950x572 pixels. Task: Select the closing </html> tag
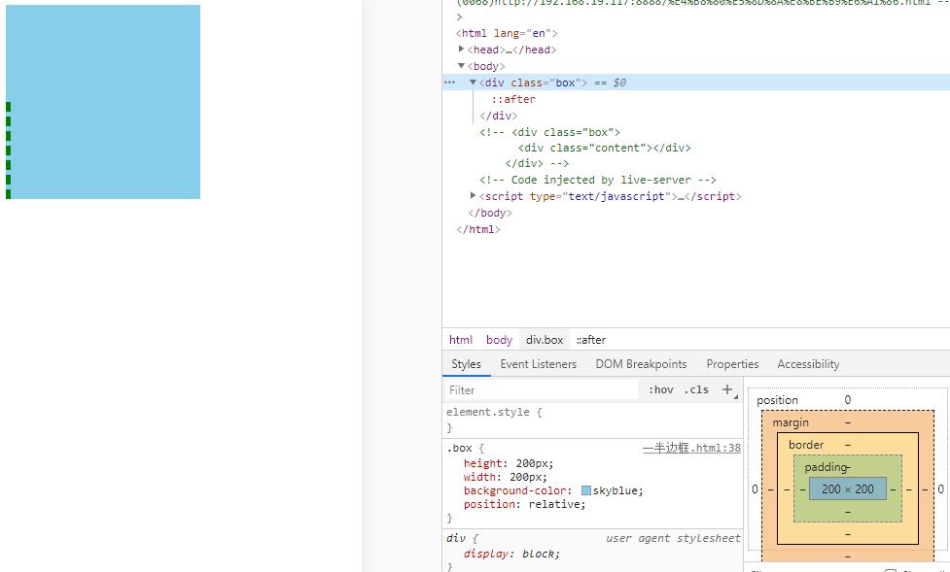478,229
